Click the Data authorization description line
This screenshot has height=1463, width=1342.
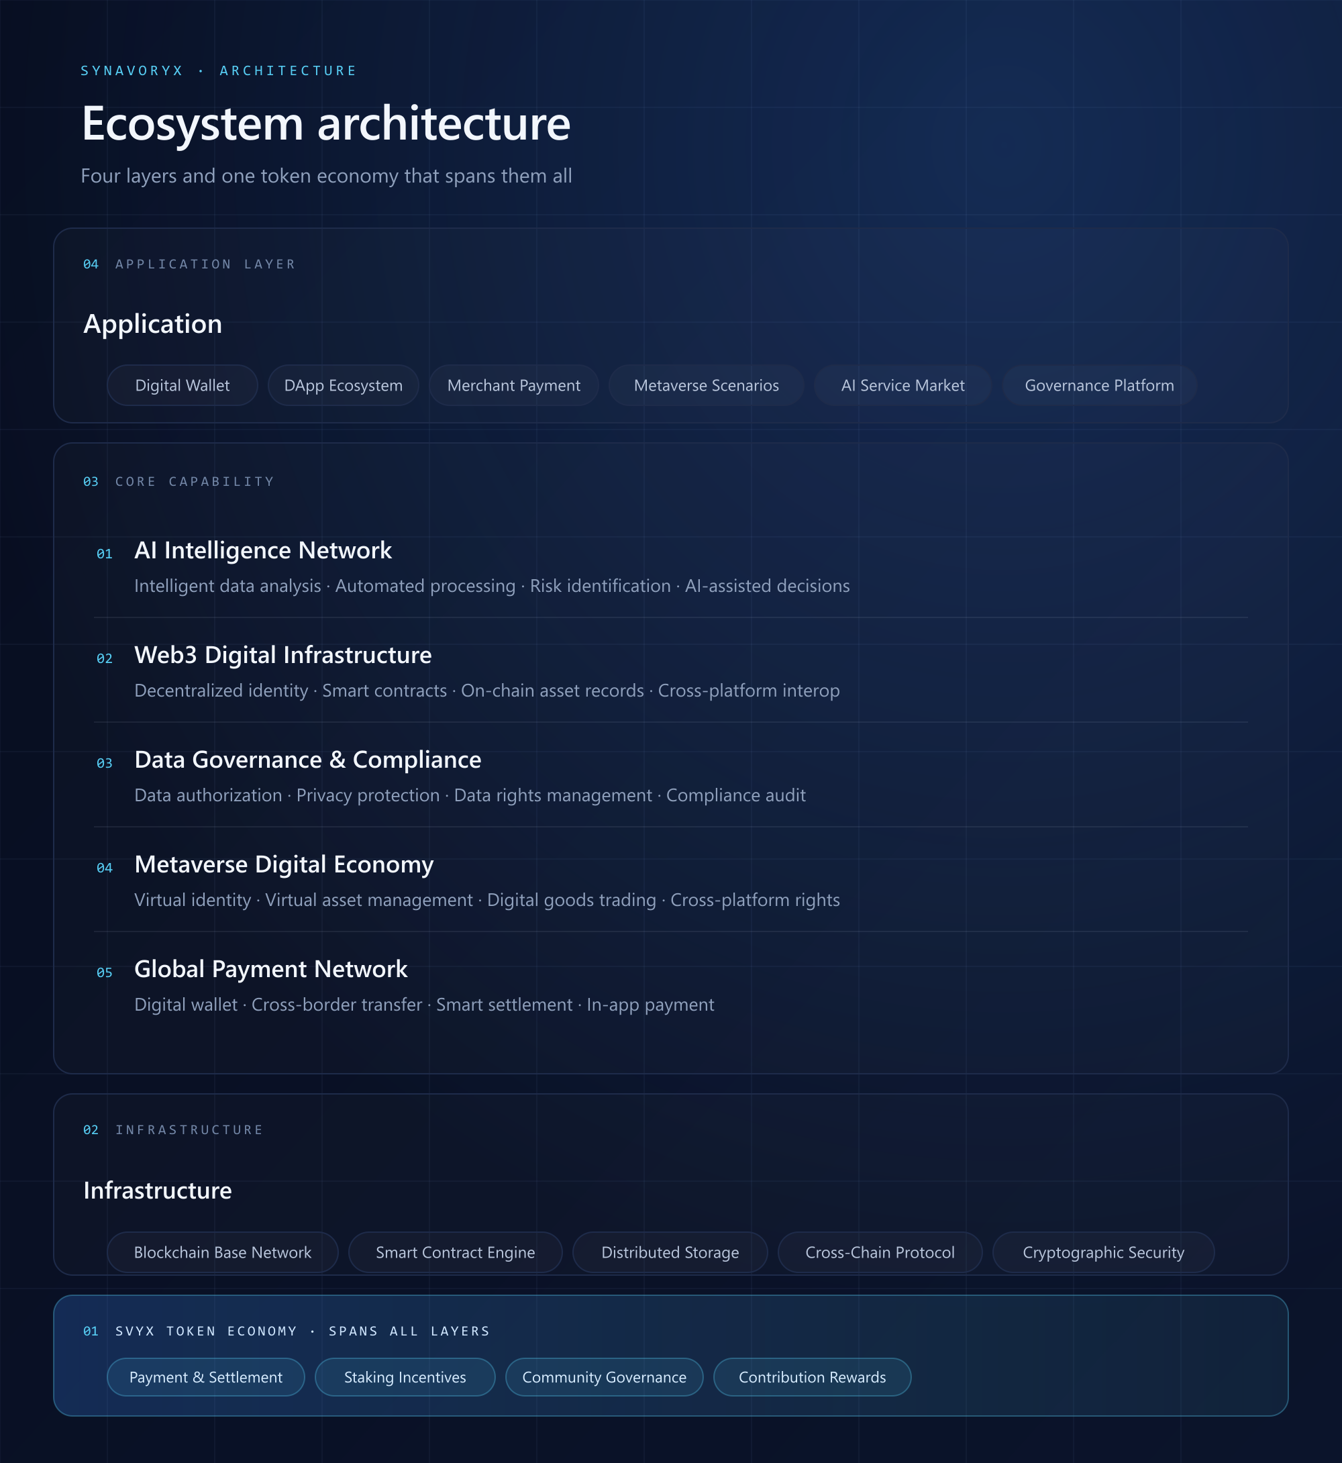470,795
